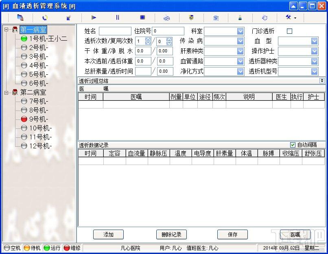
Task: Click the 删除记录 button
Action: click(171, 234)
